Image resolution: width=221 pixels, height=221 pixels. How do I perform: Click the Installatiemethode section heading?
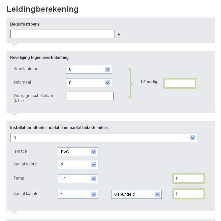(x=59, y=128)
